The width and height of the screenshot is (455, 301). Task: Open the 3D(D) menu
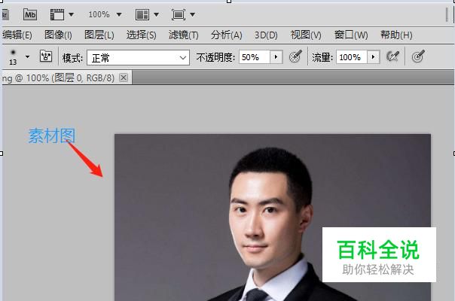[266, 35]
